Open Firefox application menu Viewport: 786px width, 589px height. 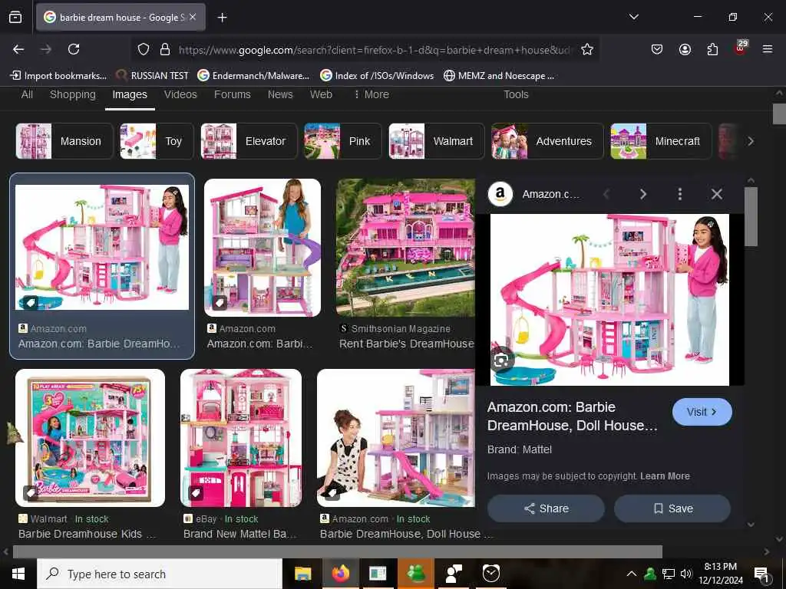(x=768, y=49)
